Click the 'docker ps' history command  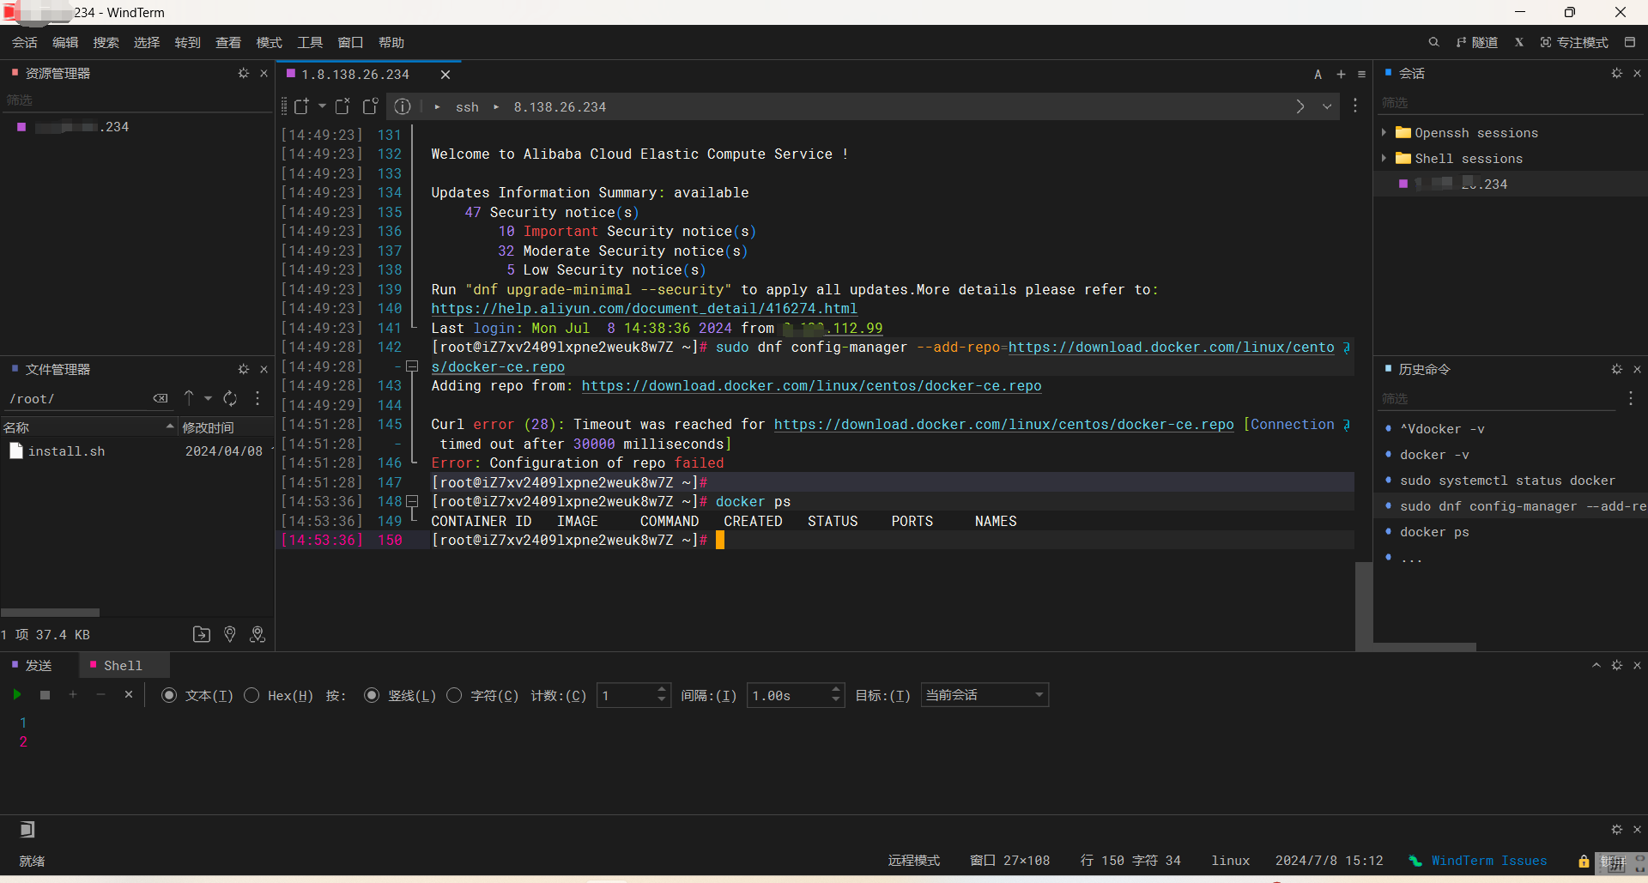click(x=1434, y=532)
